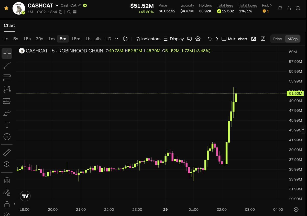The height and width of the screenshot is (216, 307).
Task: Open the Display options menu
Action: (x=174, y=39)
